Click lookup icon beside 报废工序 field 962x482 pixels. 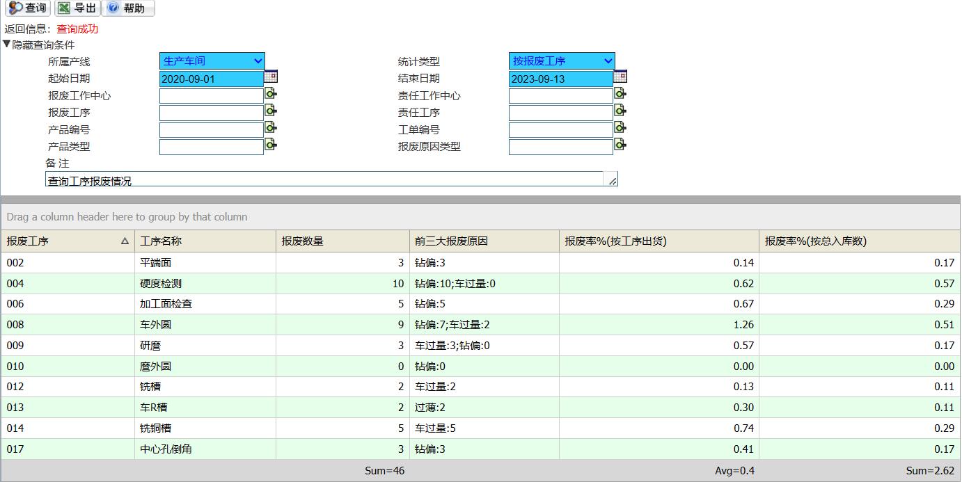271,111
